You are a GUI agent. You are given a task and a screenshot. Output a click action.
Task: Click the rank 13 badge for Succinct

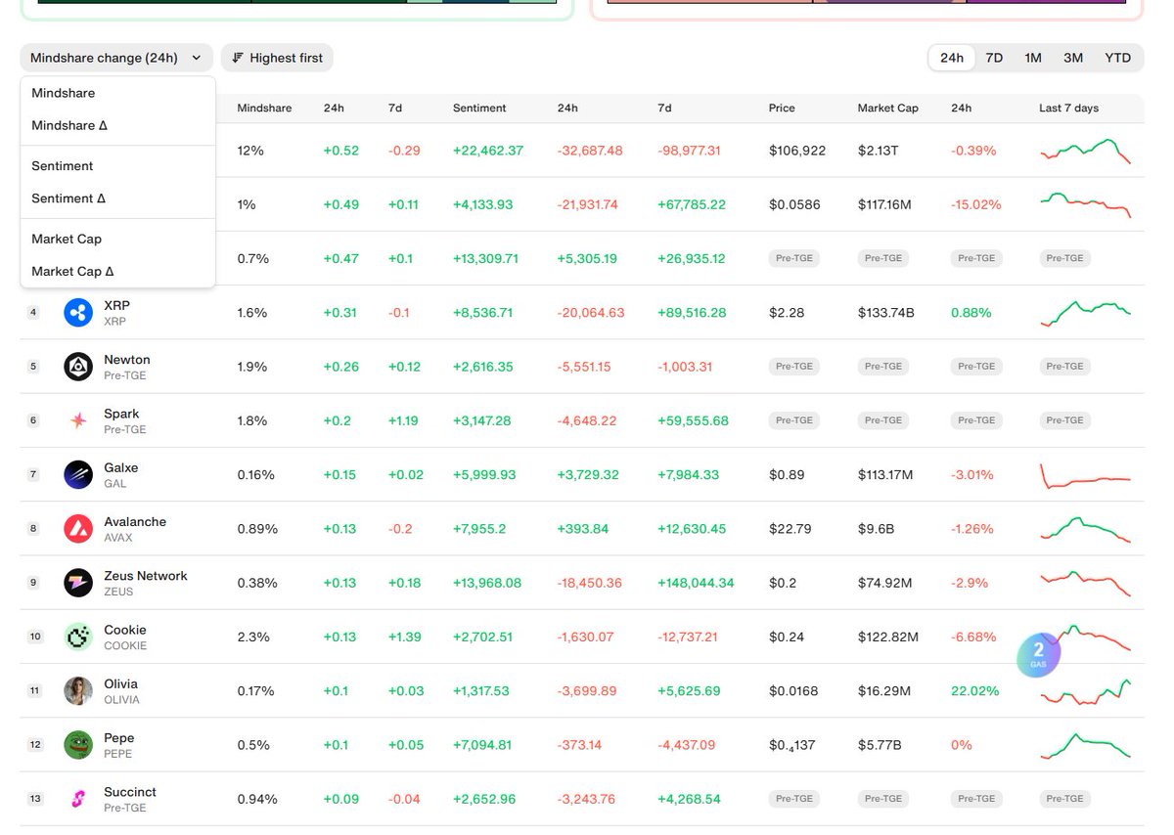click(35, 799)
